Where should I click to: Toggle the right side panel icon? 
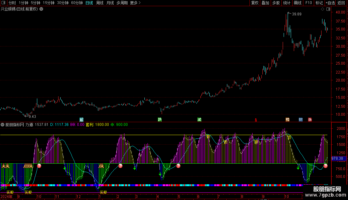click(328, 9)
